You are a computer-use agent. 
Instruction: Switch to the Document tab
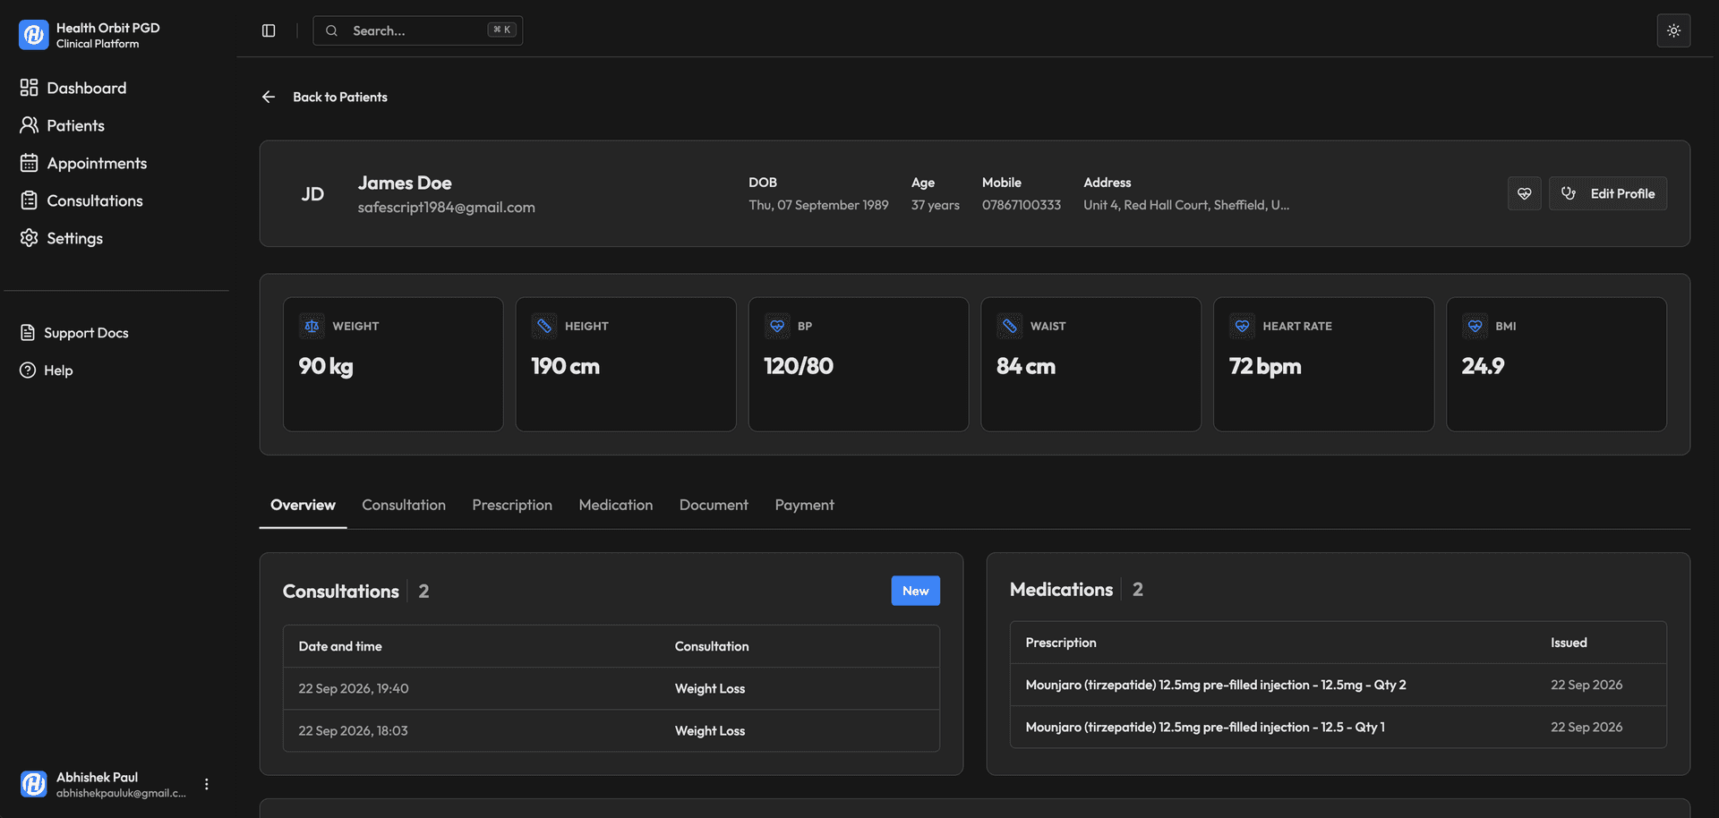(714, 505)
